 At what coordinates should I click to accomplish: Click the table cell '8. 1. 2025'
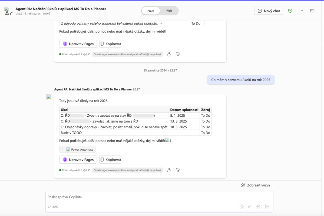pos(184,116)
